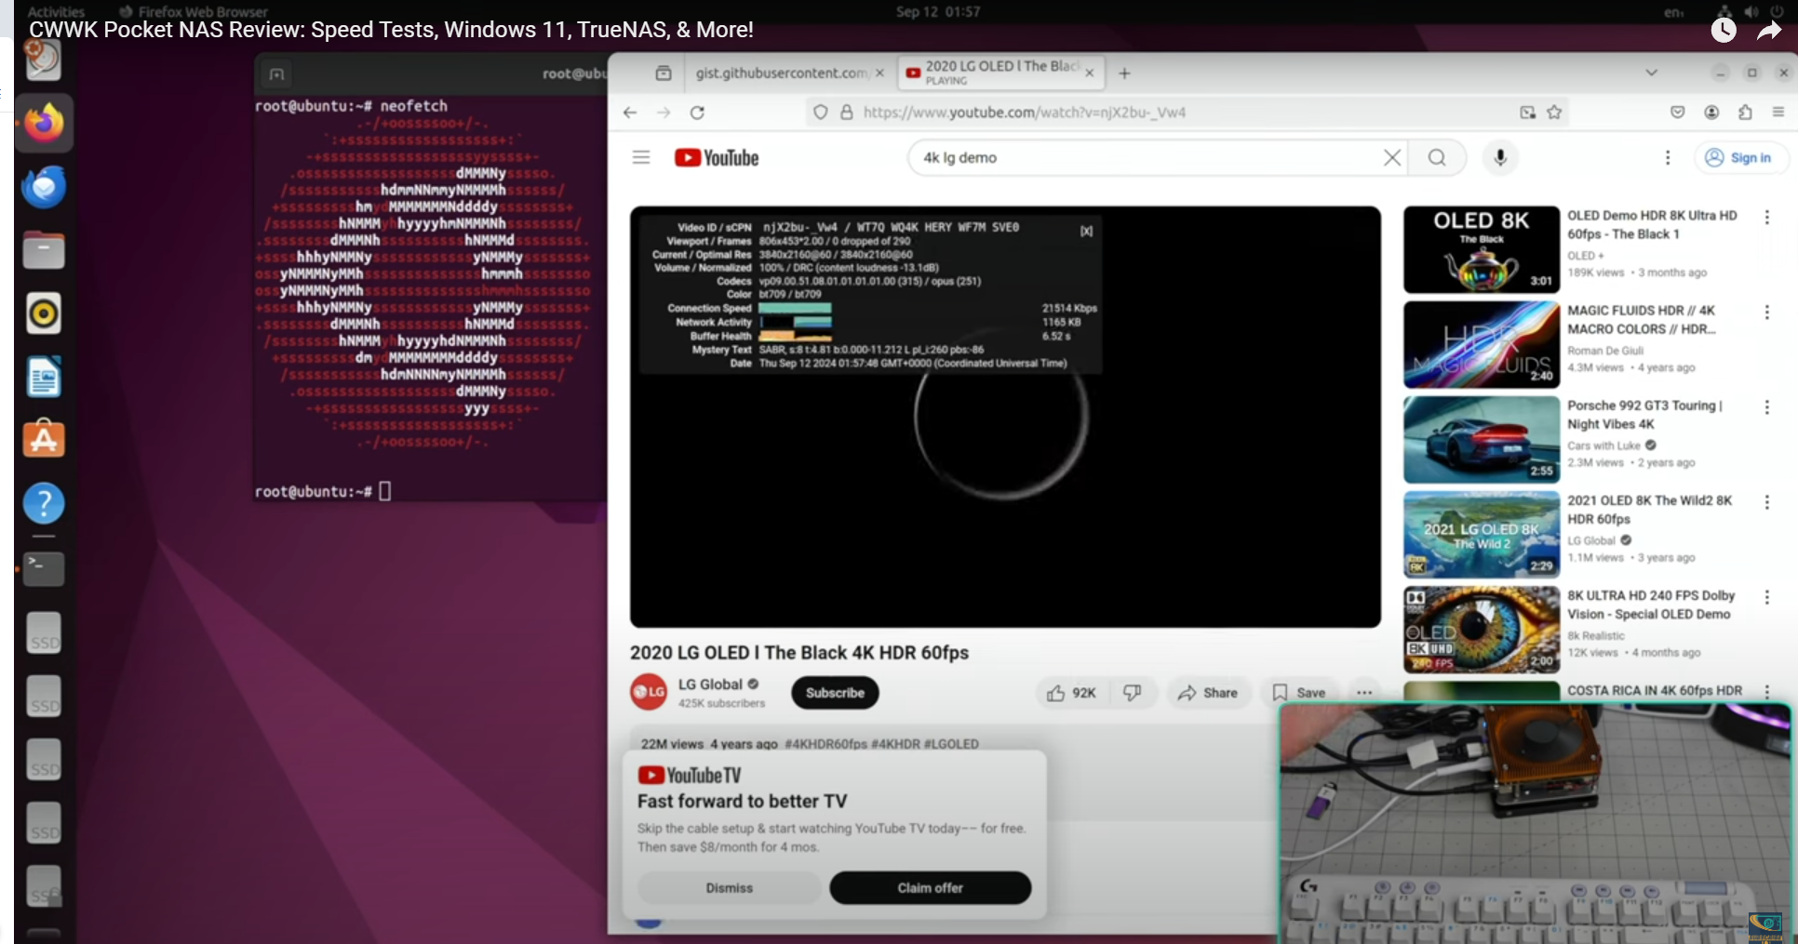Go to YouTube home via logo
Viewport: 1798px width, 944px height.
pos(717,158)
